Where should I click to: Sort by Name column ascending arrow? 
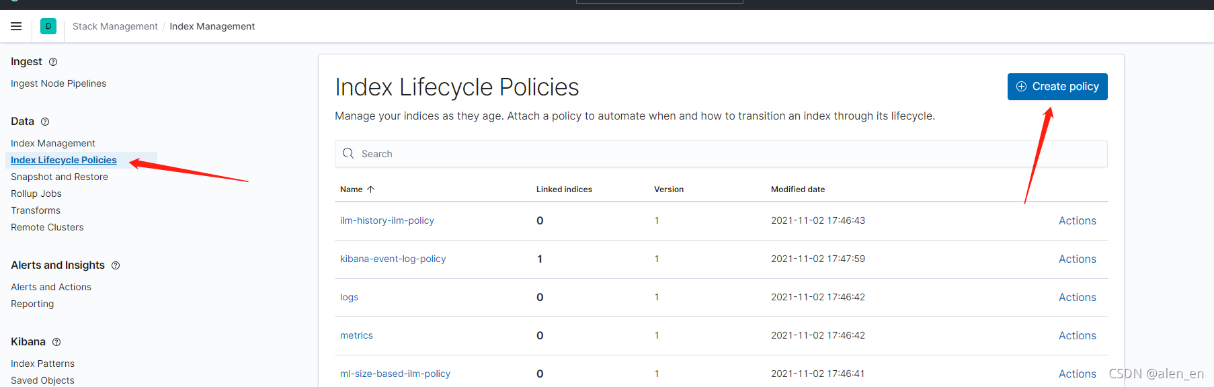coord(370,189)
